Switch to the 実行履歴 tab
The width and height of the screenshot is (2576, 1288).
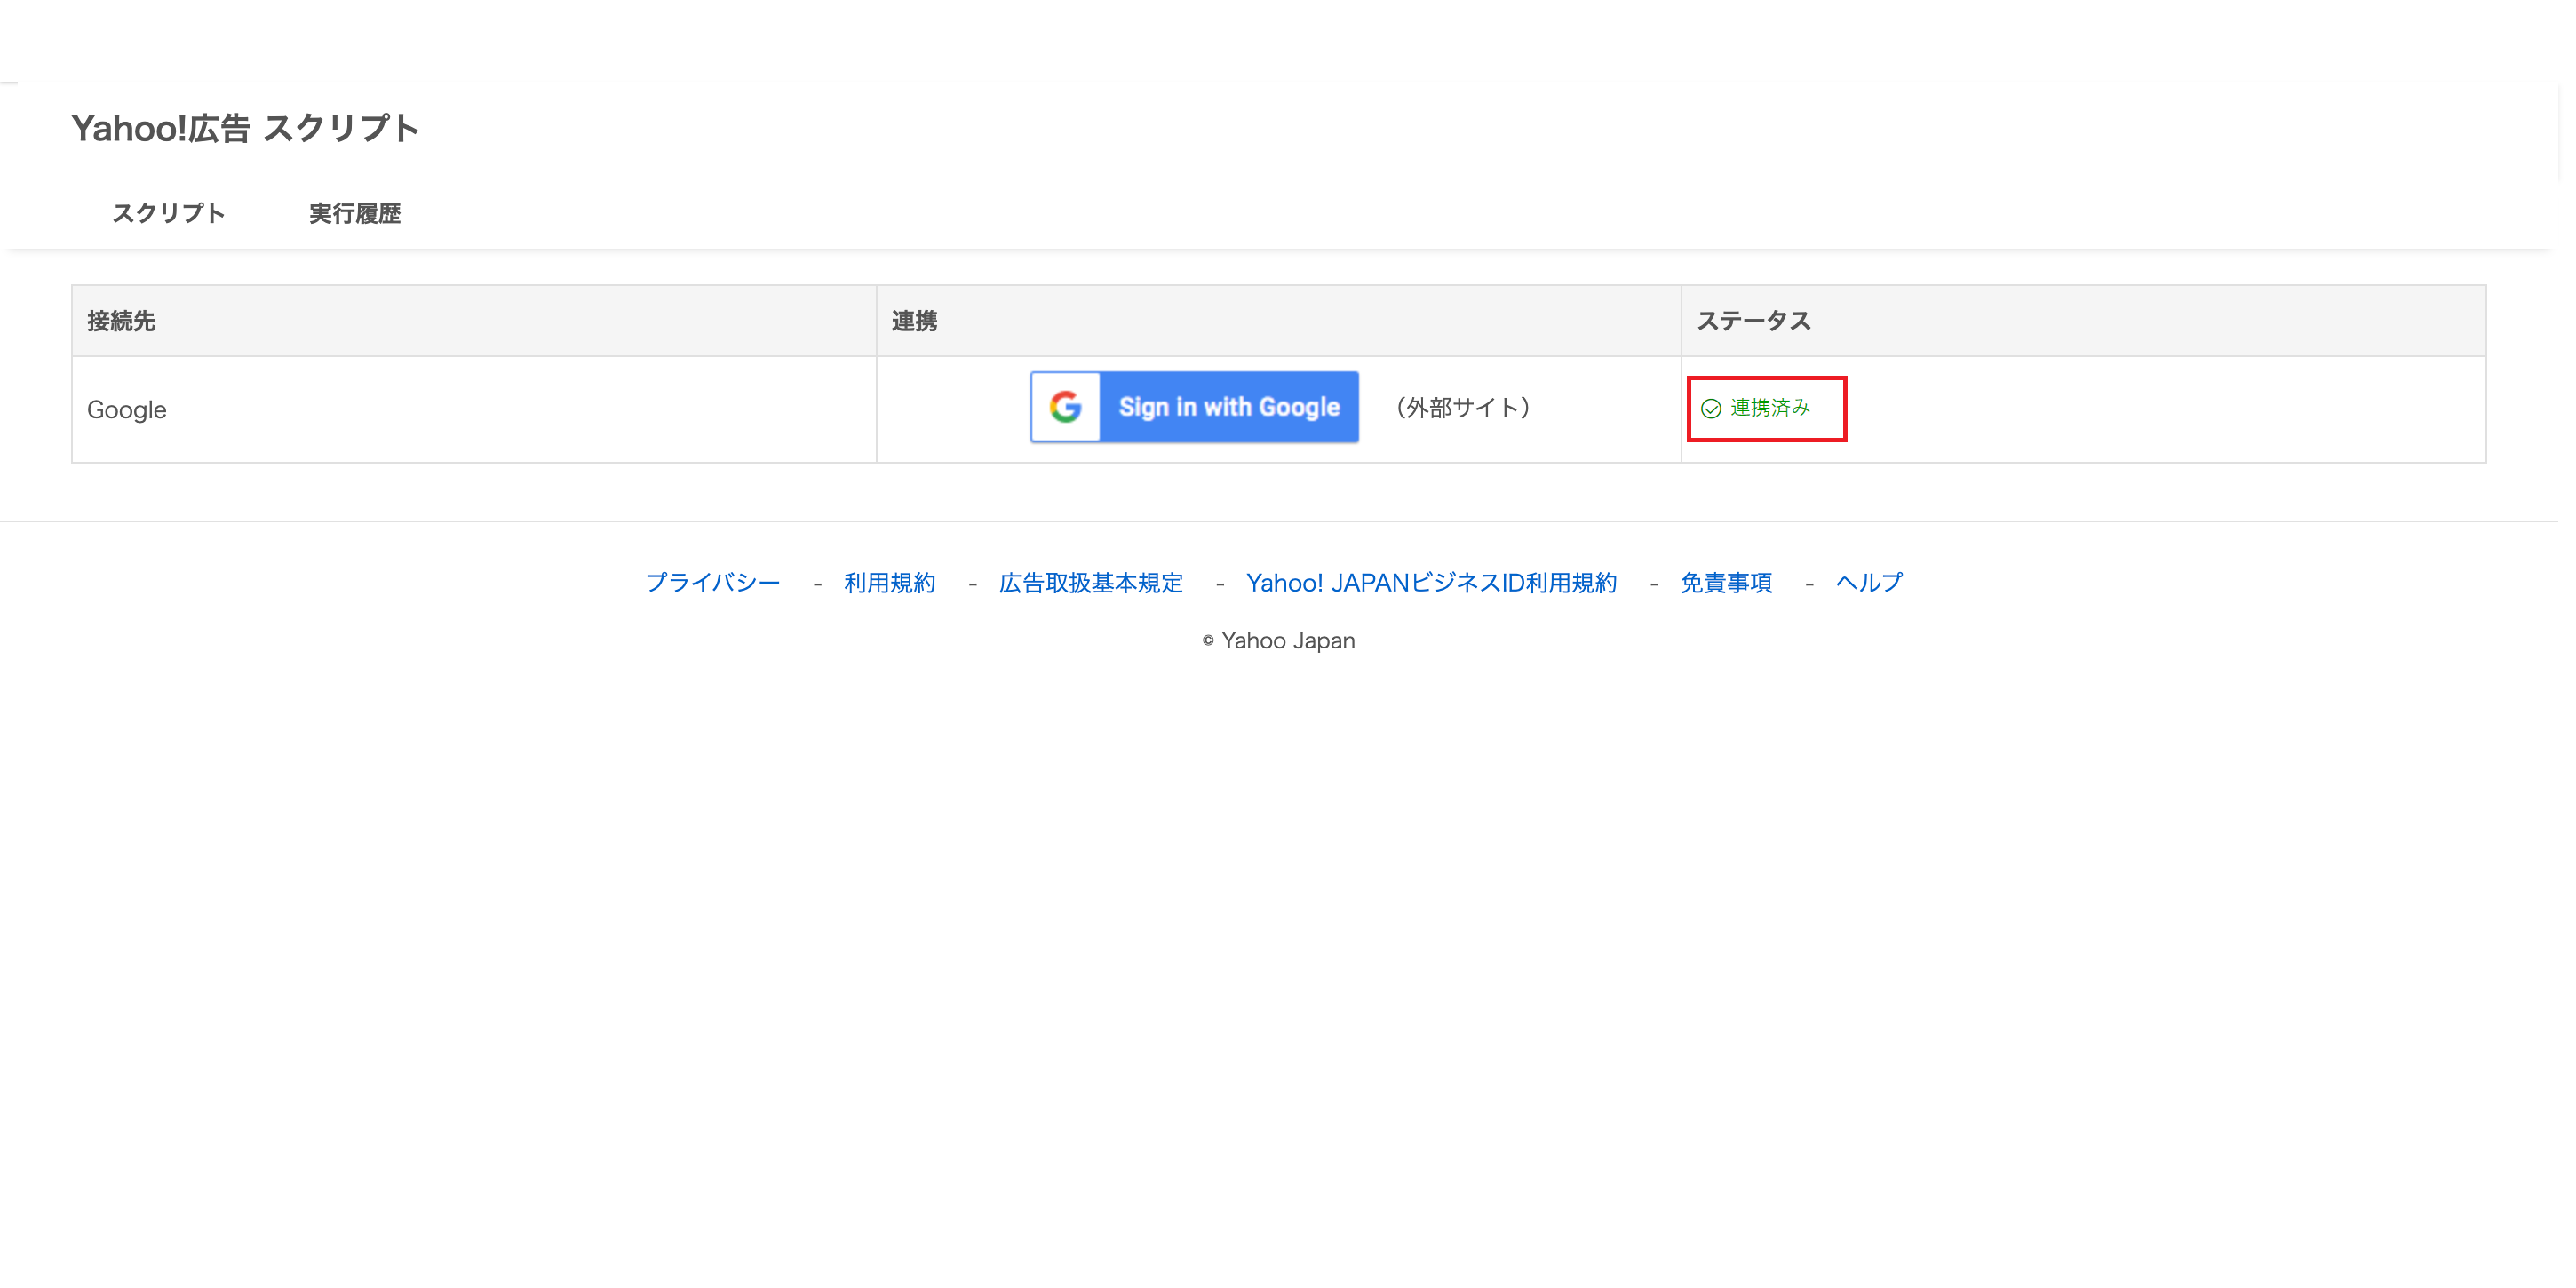(x=355, y=213)
